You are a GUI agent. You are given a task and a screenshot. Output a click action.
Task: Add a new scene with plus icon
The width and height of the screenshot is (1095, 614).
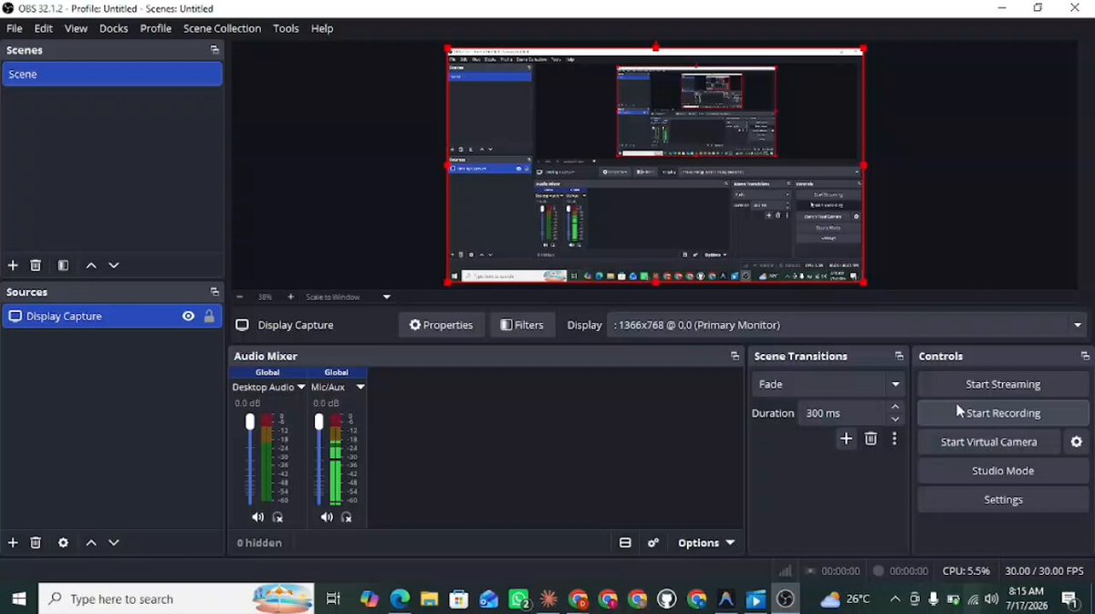pyautogui.click(x=13, y=265)
